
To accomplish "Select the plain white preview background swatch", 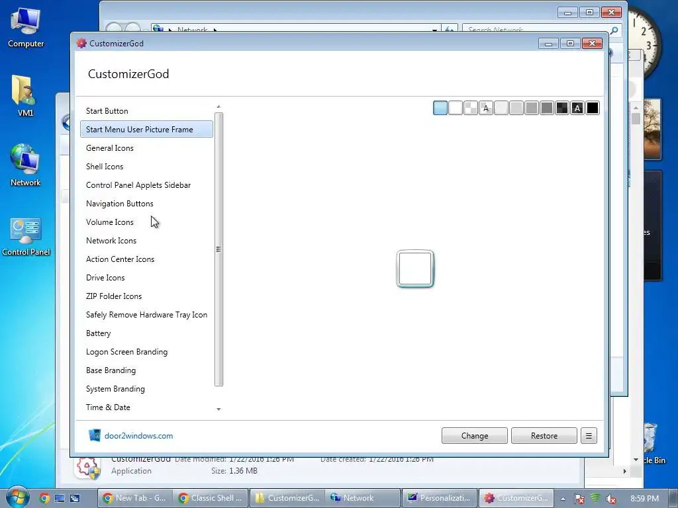I will (x=456, y=108).
